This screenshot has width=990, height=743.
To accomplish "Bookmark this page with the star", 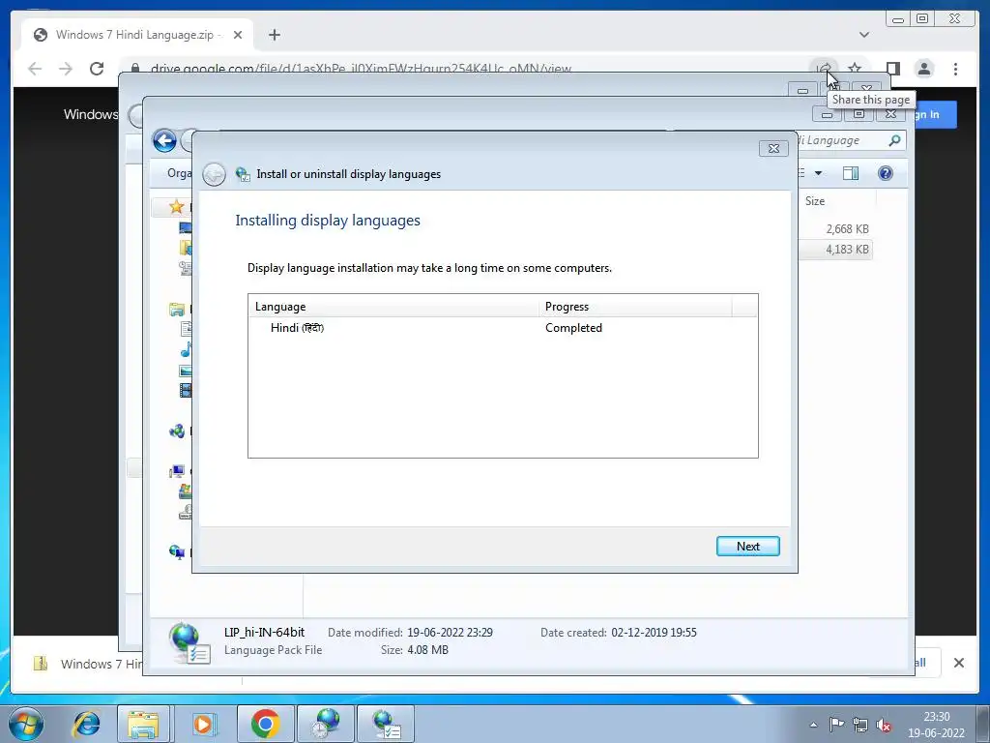I will (x=855, y=69).
